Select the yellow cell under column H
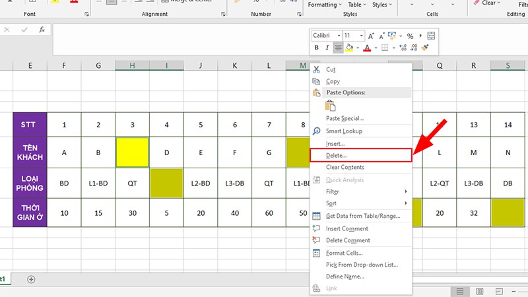The width and height of the screenshot is (528, 297). pyautogui.click(x=132, y=152)
